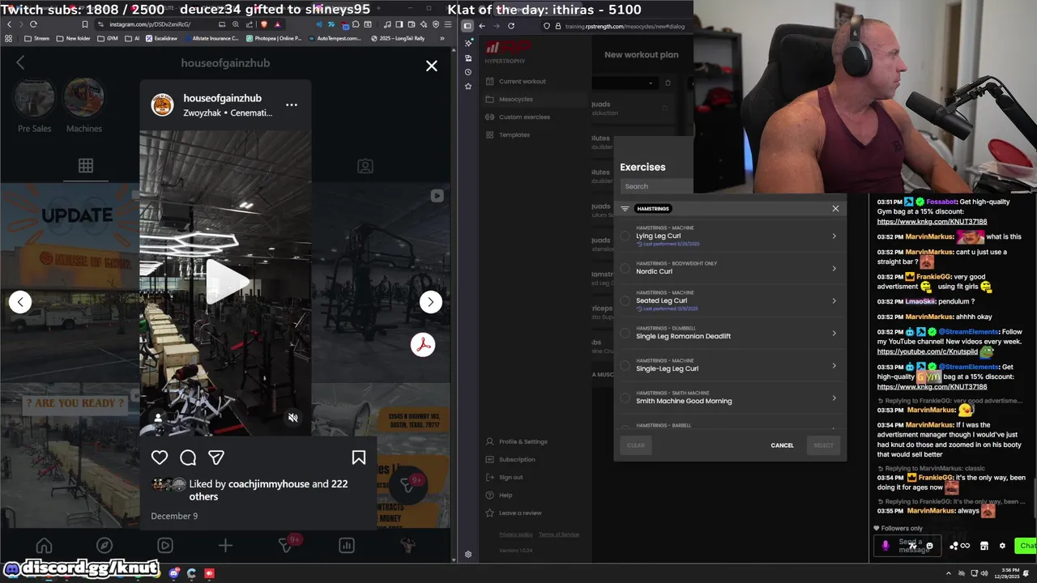Screen dimensions: 1037x583
Task: Switch to the Instagram tagged photos tab
Action: coord(365,166)
